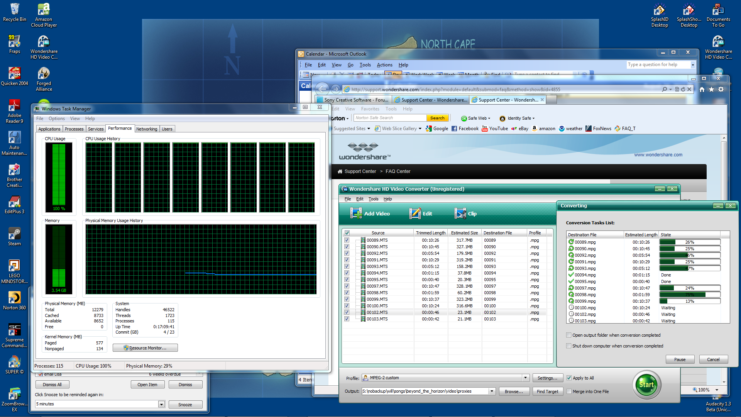Click Find Target button

pyautogui.click(x=547, y=392)
